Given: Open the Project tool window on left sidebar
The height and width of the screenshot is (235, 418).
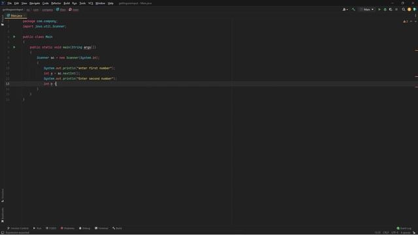Looking at the screenshot, I should point(3,20).
